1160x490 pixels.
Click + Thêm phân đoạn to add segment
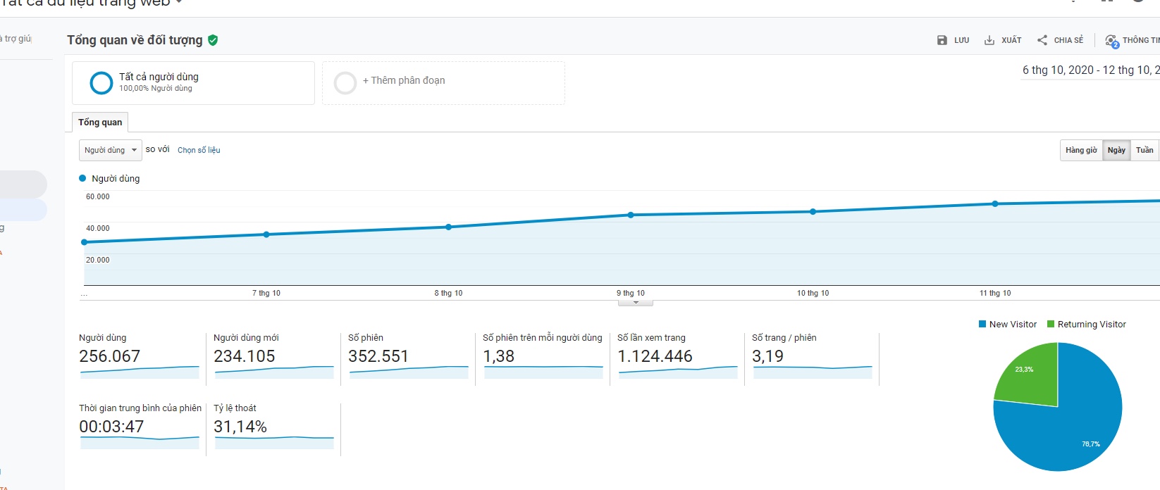404,80
